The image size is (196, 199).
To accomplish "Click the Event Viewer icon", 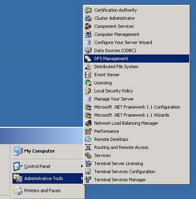I will (x=88, y=75).
